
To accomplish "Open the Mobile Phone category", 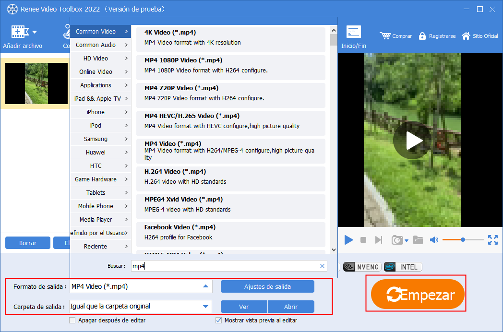I will coord(100,206).
